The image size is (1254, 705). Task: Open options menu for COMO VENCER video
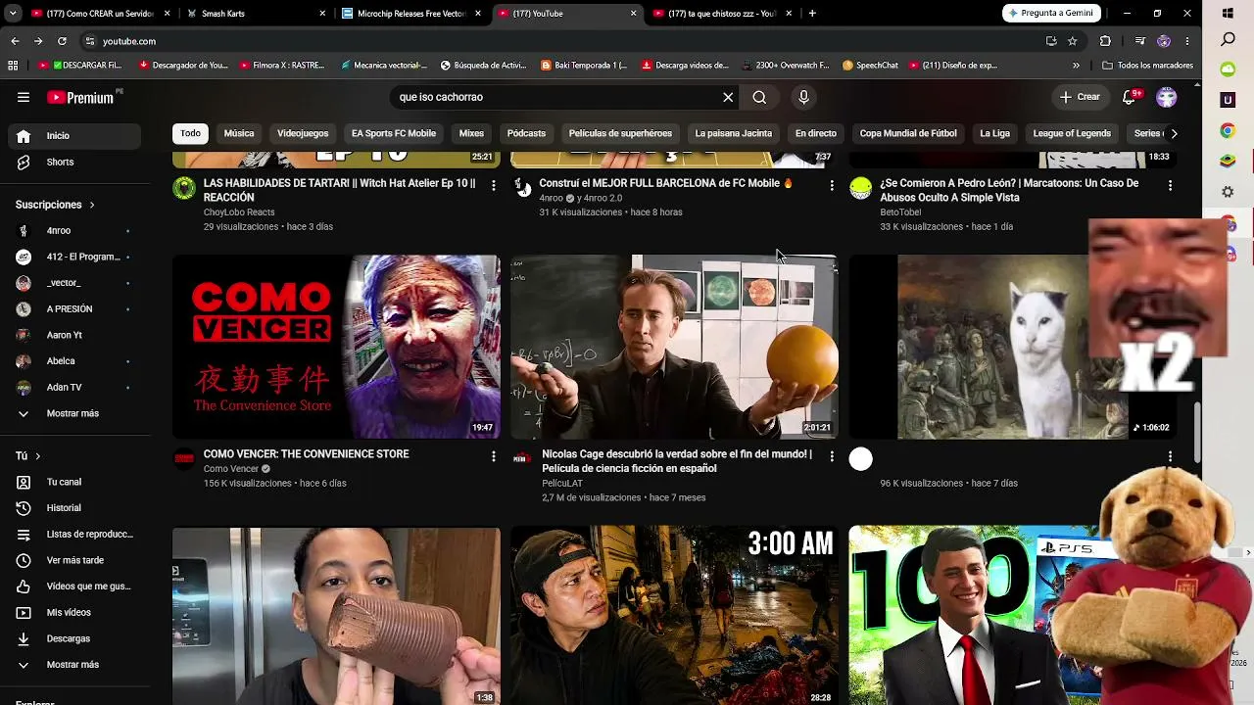[x=494, y=456]
